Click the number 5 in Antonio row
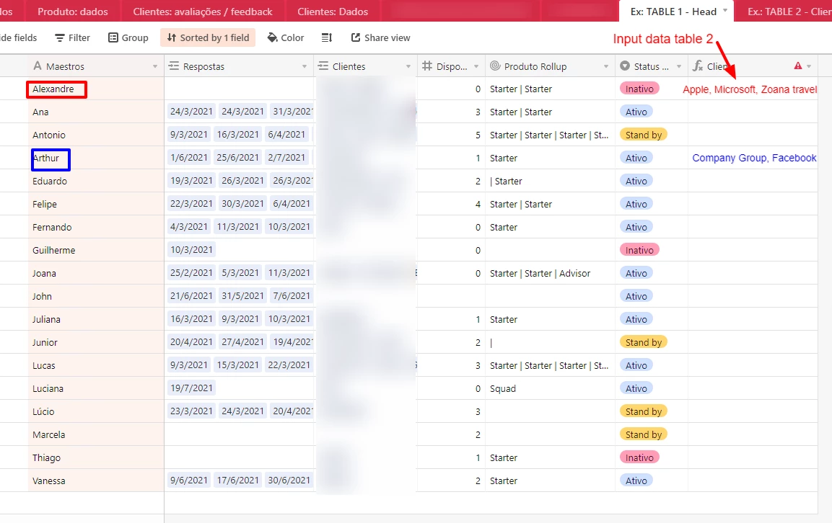Screen dimensions: 832x523 [478, 135]
